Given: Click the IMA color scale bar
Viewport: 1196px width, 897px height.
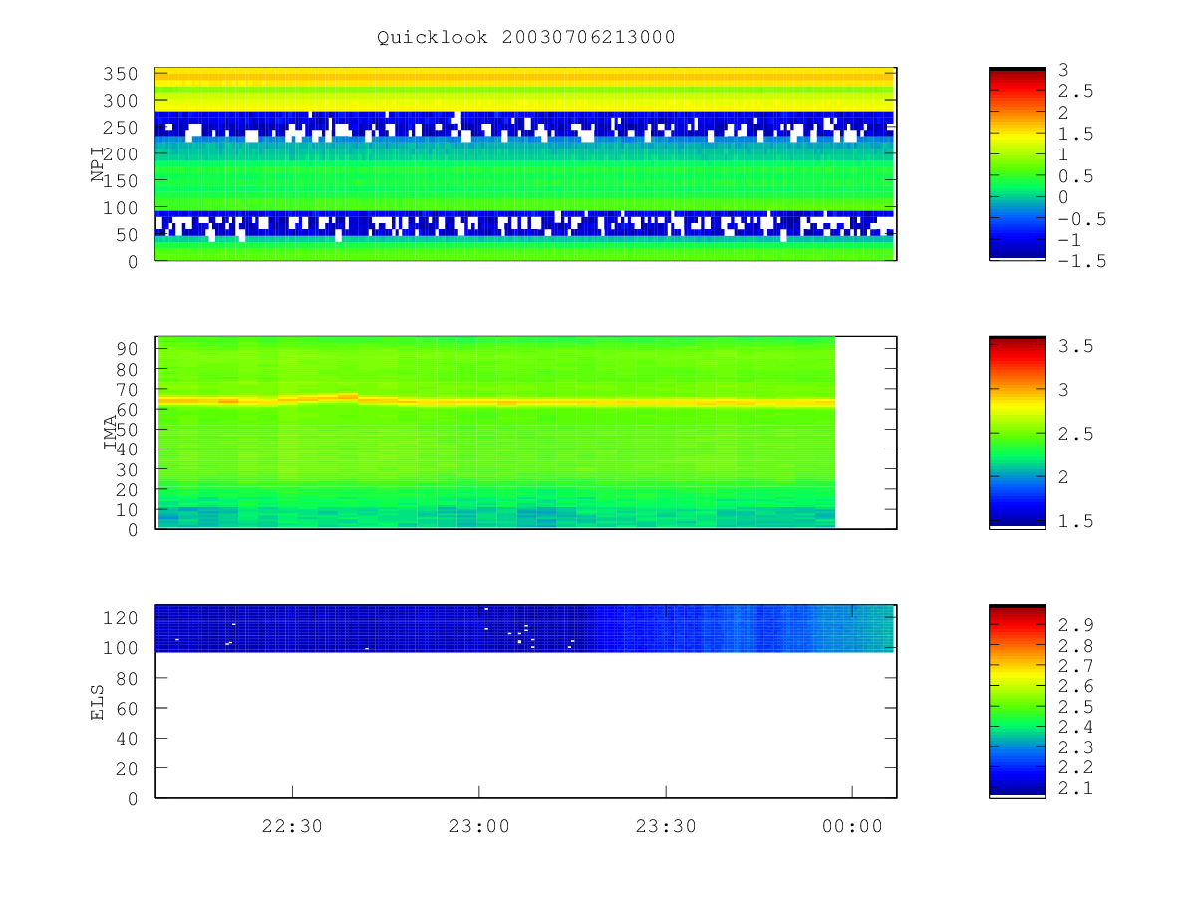Looking at the screenshot, I should [1017, 433].
